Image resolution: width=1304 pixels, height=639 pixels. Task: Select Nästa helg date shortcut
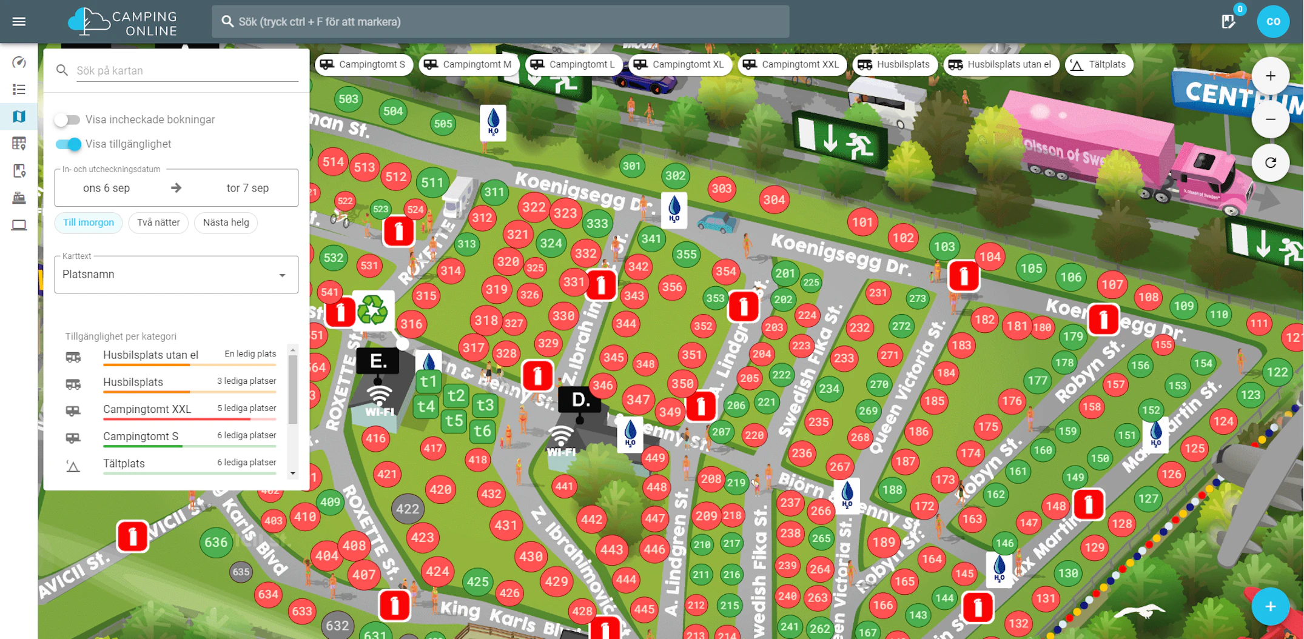[226, 222]
